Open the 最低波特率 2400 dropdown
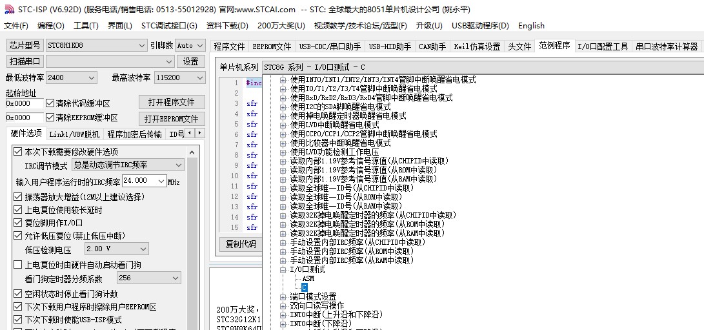This screenshot has height=330, width=704. (x=72, y=77)
